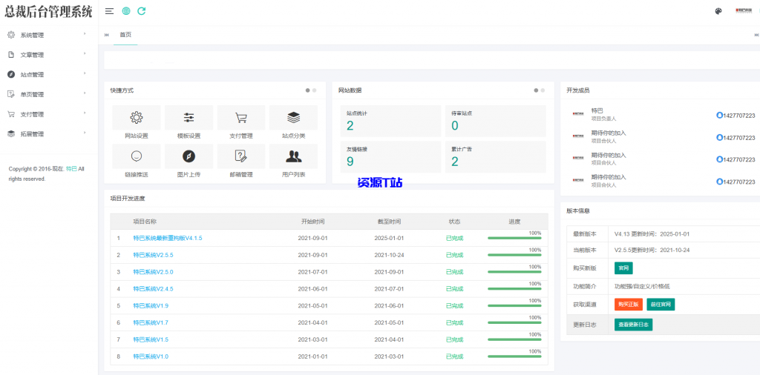Open the 特巴系统V2.5.5 project link
Viewport: 760px width, 375px height.
pyautogui.click(x=153, y=255)
